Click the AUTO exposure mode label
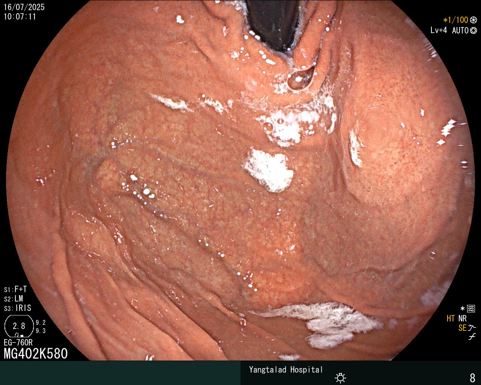This screenshot has width=481, height=385. click(x=460, y=30)
